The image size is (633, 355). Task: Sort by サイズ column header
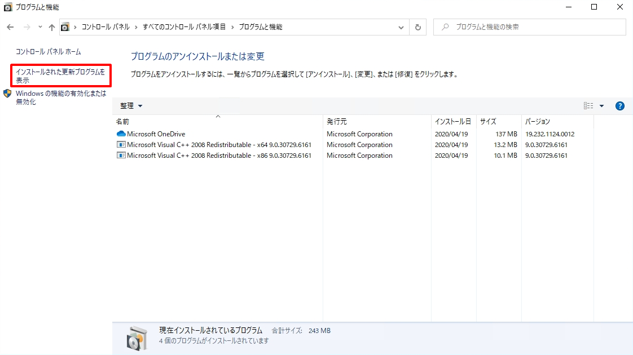tap(499, 121)
